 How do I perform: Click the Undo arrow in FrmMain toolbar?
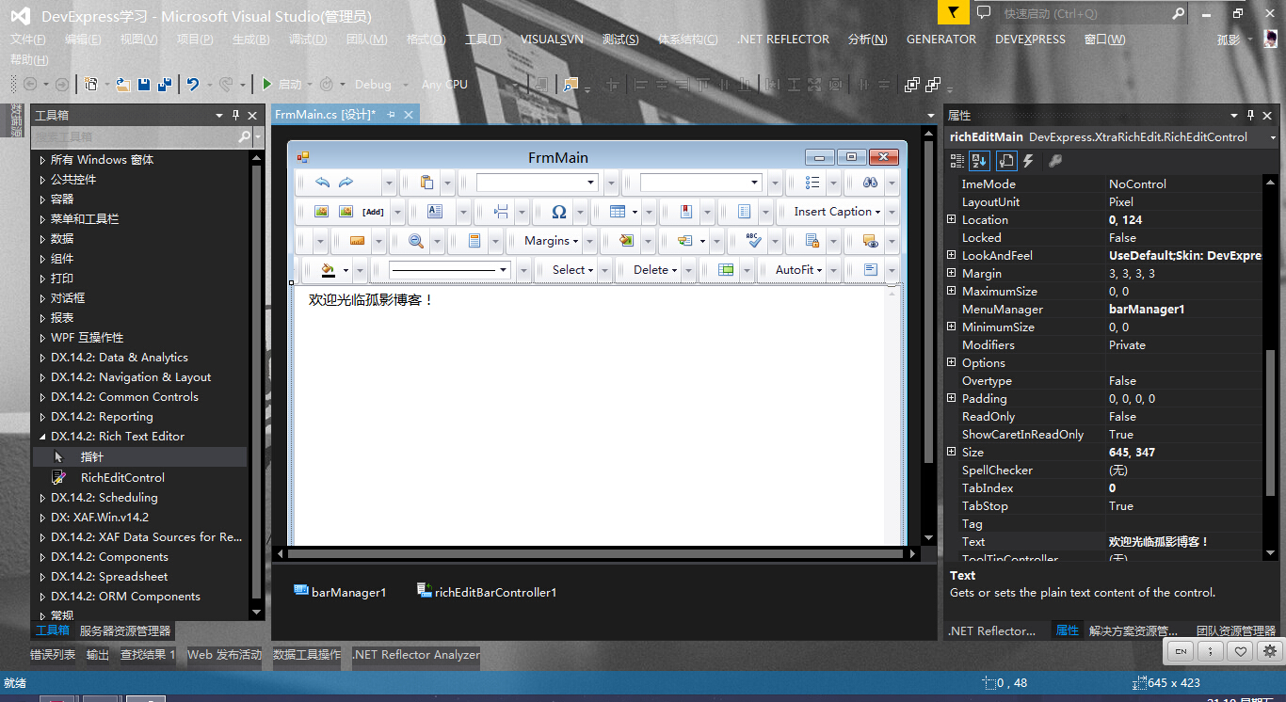tap(323, 183)
